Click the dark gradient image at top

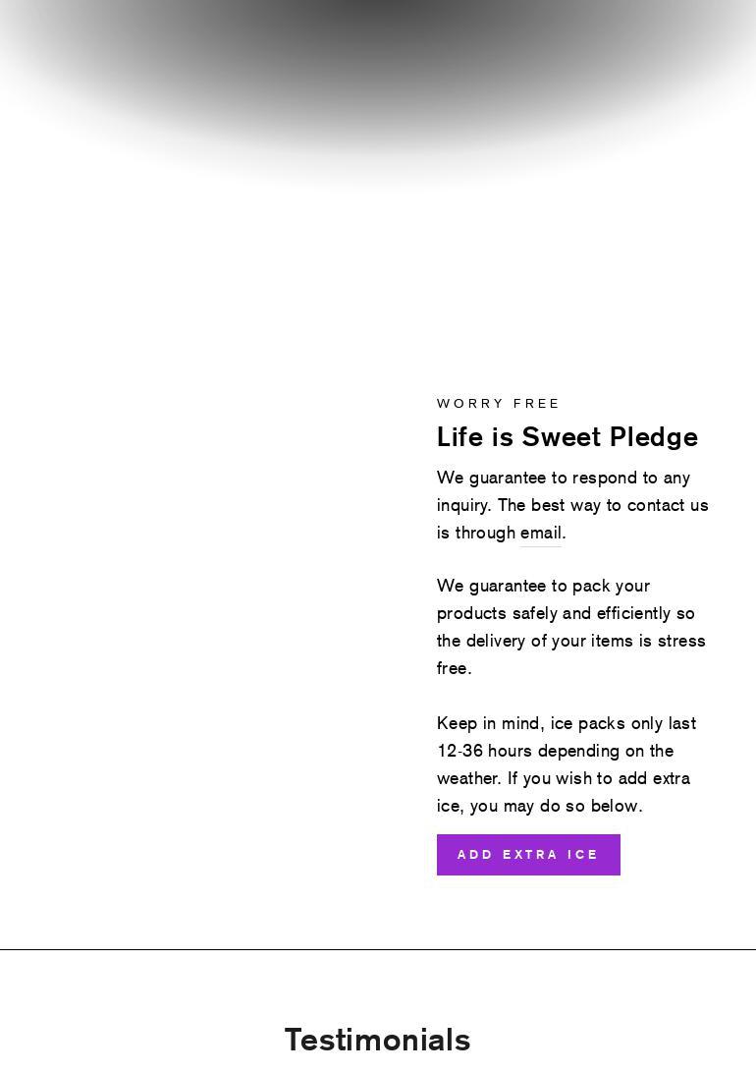click(x=377, y=69)
